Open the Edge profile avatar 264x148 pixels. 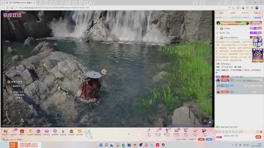click(257, 8)
